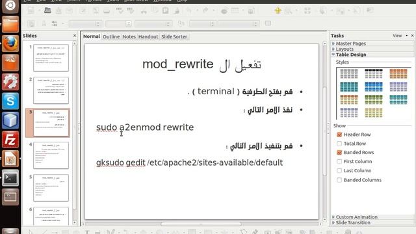Click the yellow Navigator star icon
Viewport: 416px width, 234px height.
point(278,10)
